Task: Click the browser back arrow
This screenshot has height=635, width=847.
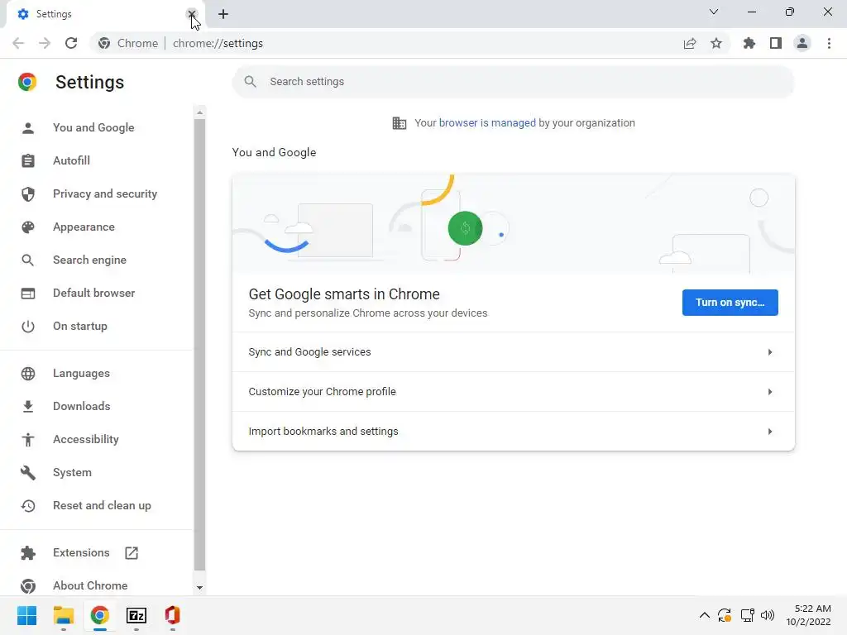Action: pos(18,43)
